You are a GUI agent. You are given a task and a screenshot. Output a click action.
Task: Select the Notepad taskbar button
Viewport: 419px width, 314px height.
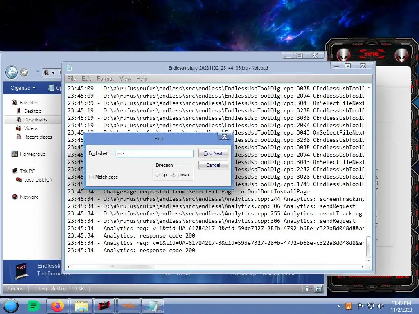(x=152, y=306)
